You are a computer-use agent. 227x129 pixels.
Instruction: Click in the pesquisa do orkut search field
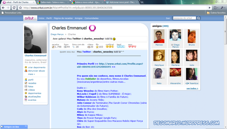184,18
